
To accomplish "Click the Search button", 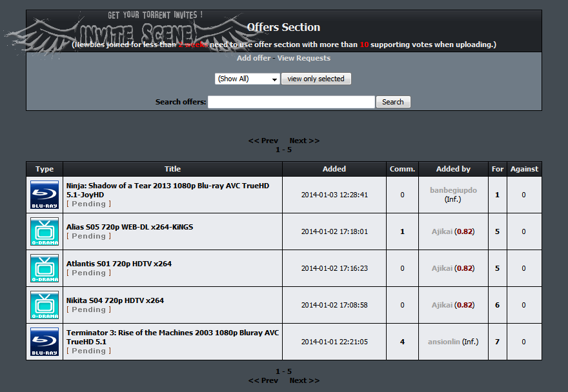I will 392,102.
